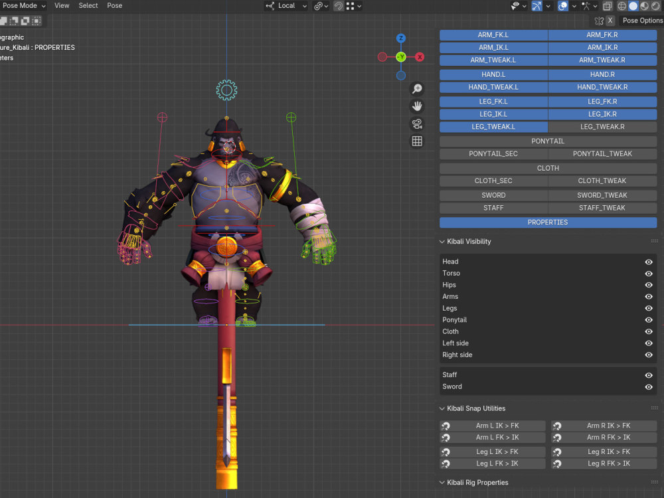
Task: Hide Cloth with eye icon
Action: pyautogui.click(x=648, y=331)
